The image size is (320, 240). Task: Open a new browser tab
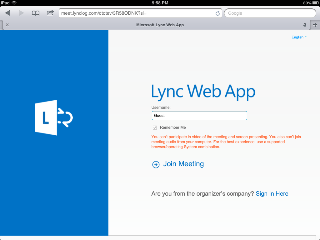[x=315, y=24]
